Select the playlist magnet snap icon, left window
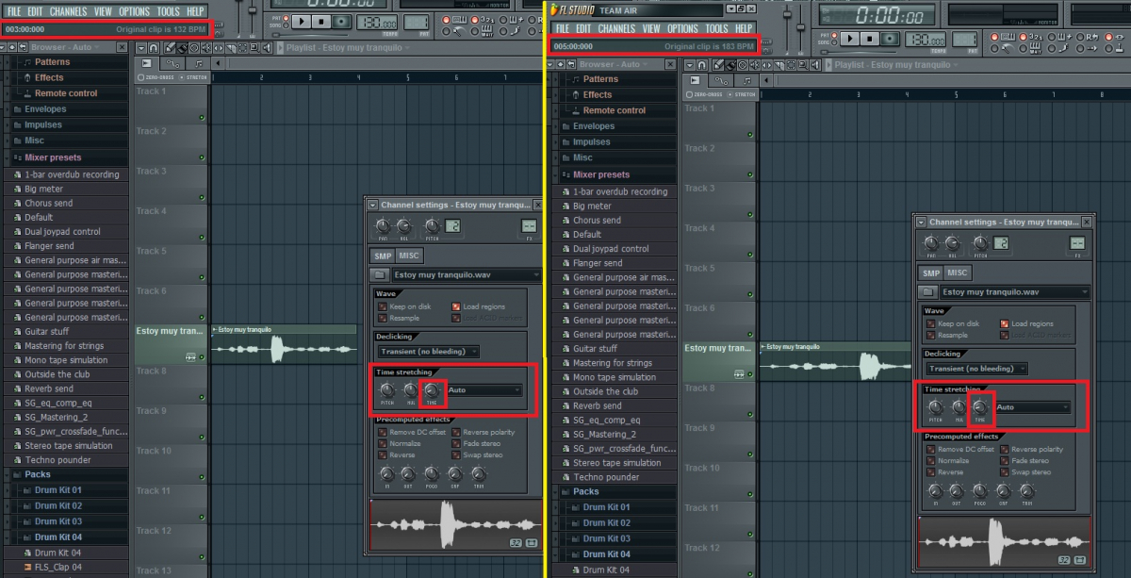The image size is (1131, 578). [x=153, y=47]
